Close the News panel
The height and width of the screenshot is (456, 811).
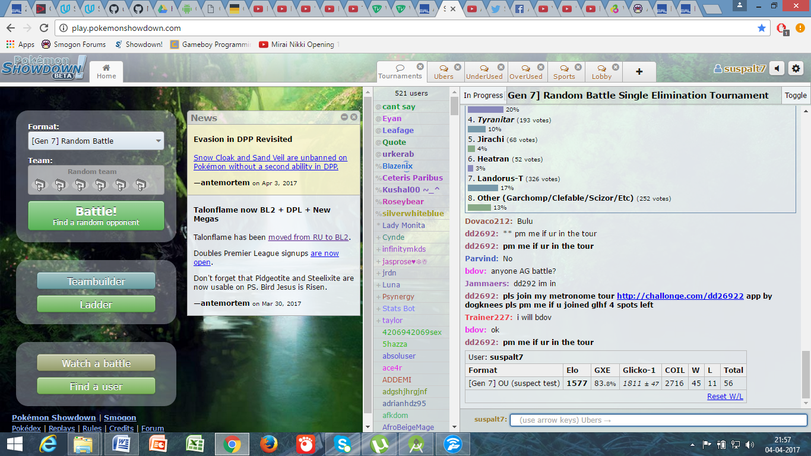click(354, 118)
